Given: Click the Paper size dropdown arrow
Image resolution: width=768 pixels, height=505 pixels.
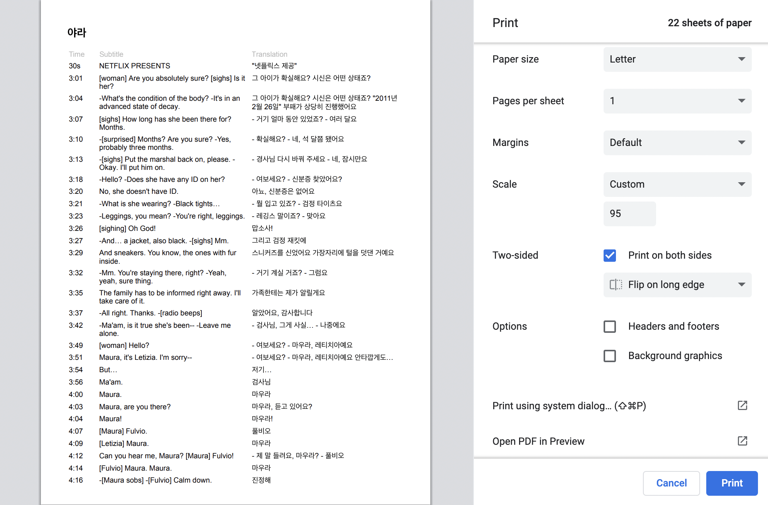Looking at the screenshot, I should (741, 59).
